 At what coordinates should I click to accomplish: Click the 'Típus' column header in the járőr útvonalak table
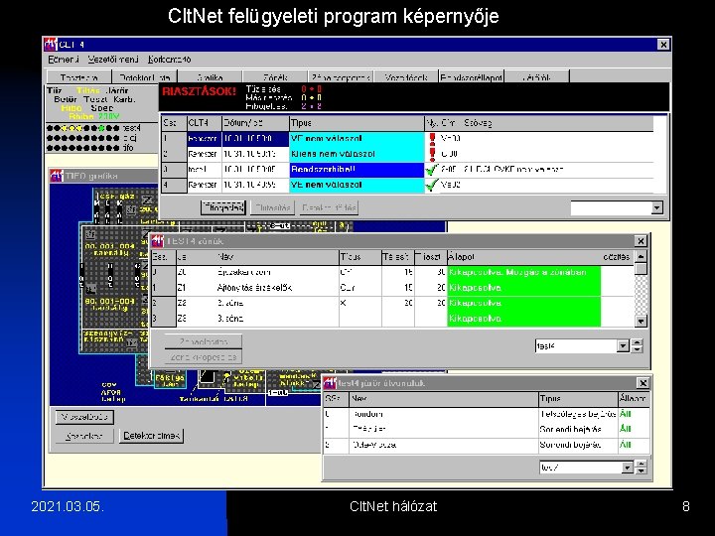pyautogui.click(x=578, y=398)
